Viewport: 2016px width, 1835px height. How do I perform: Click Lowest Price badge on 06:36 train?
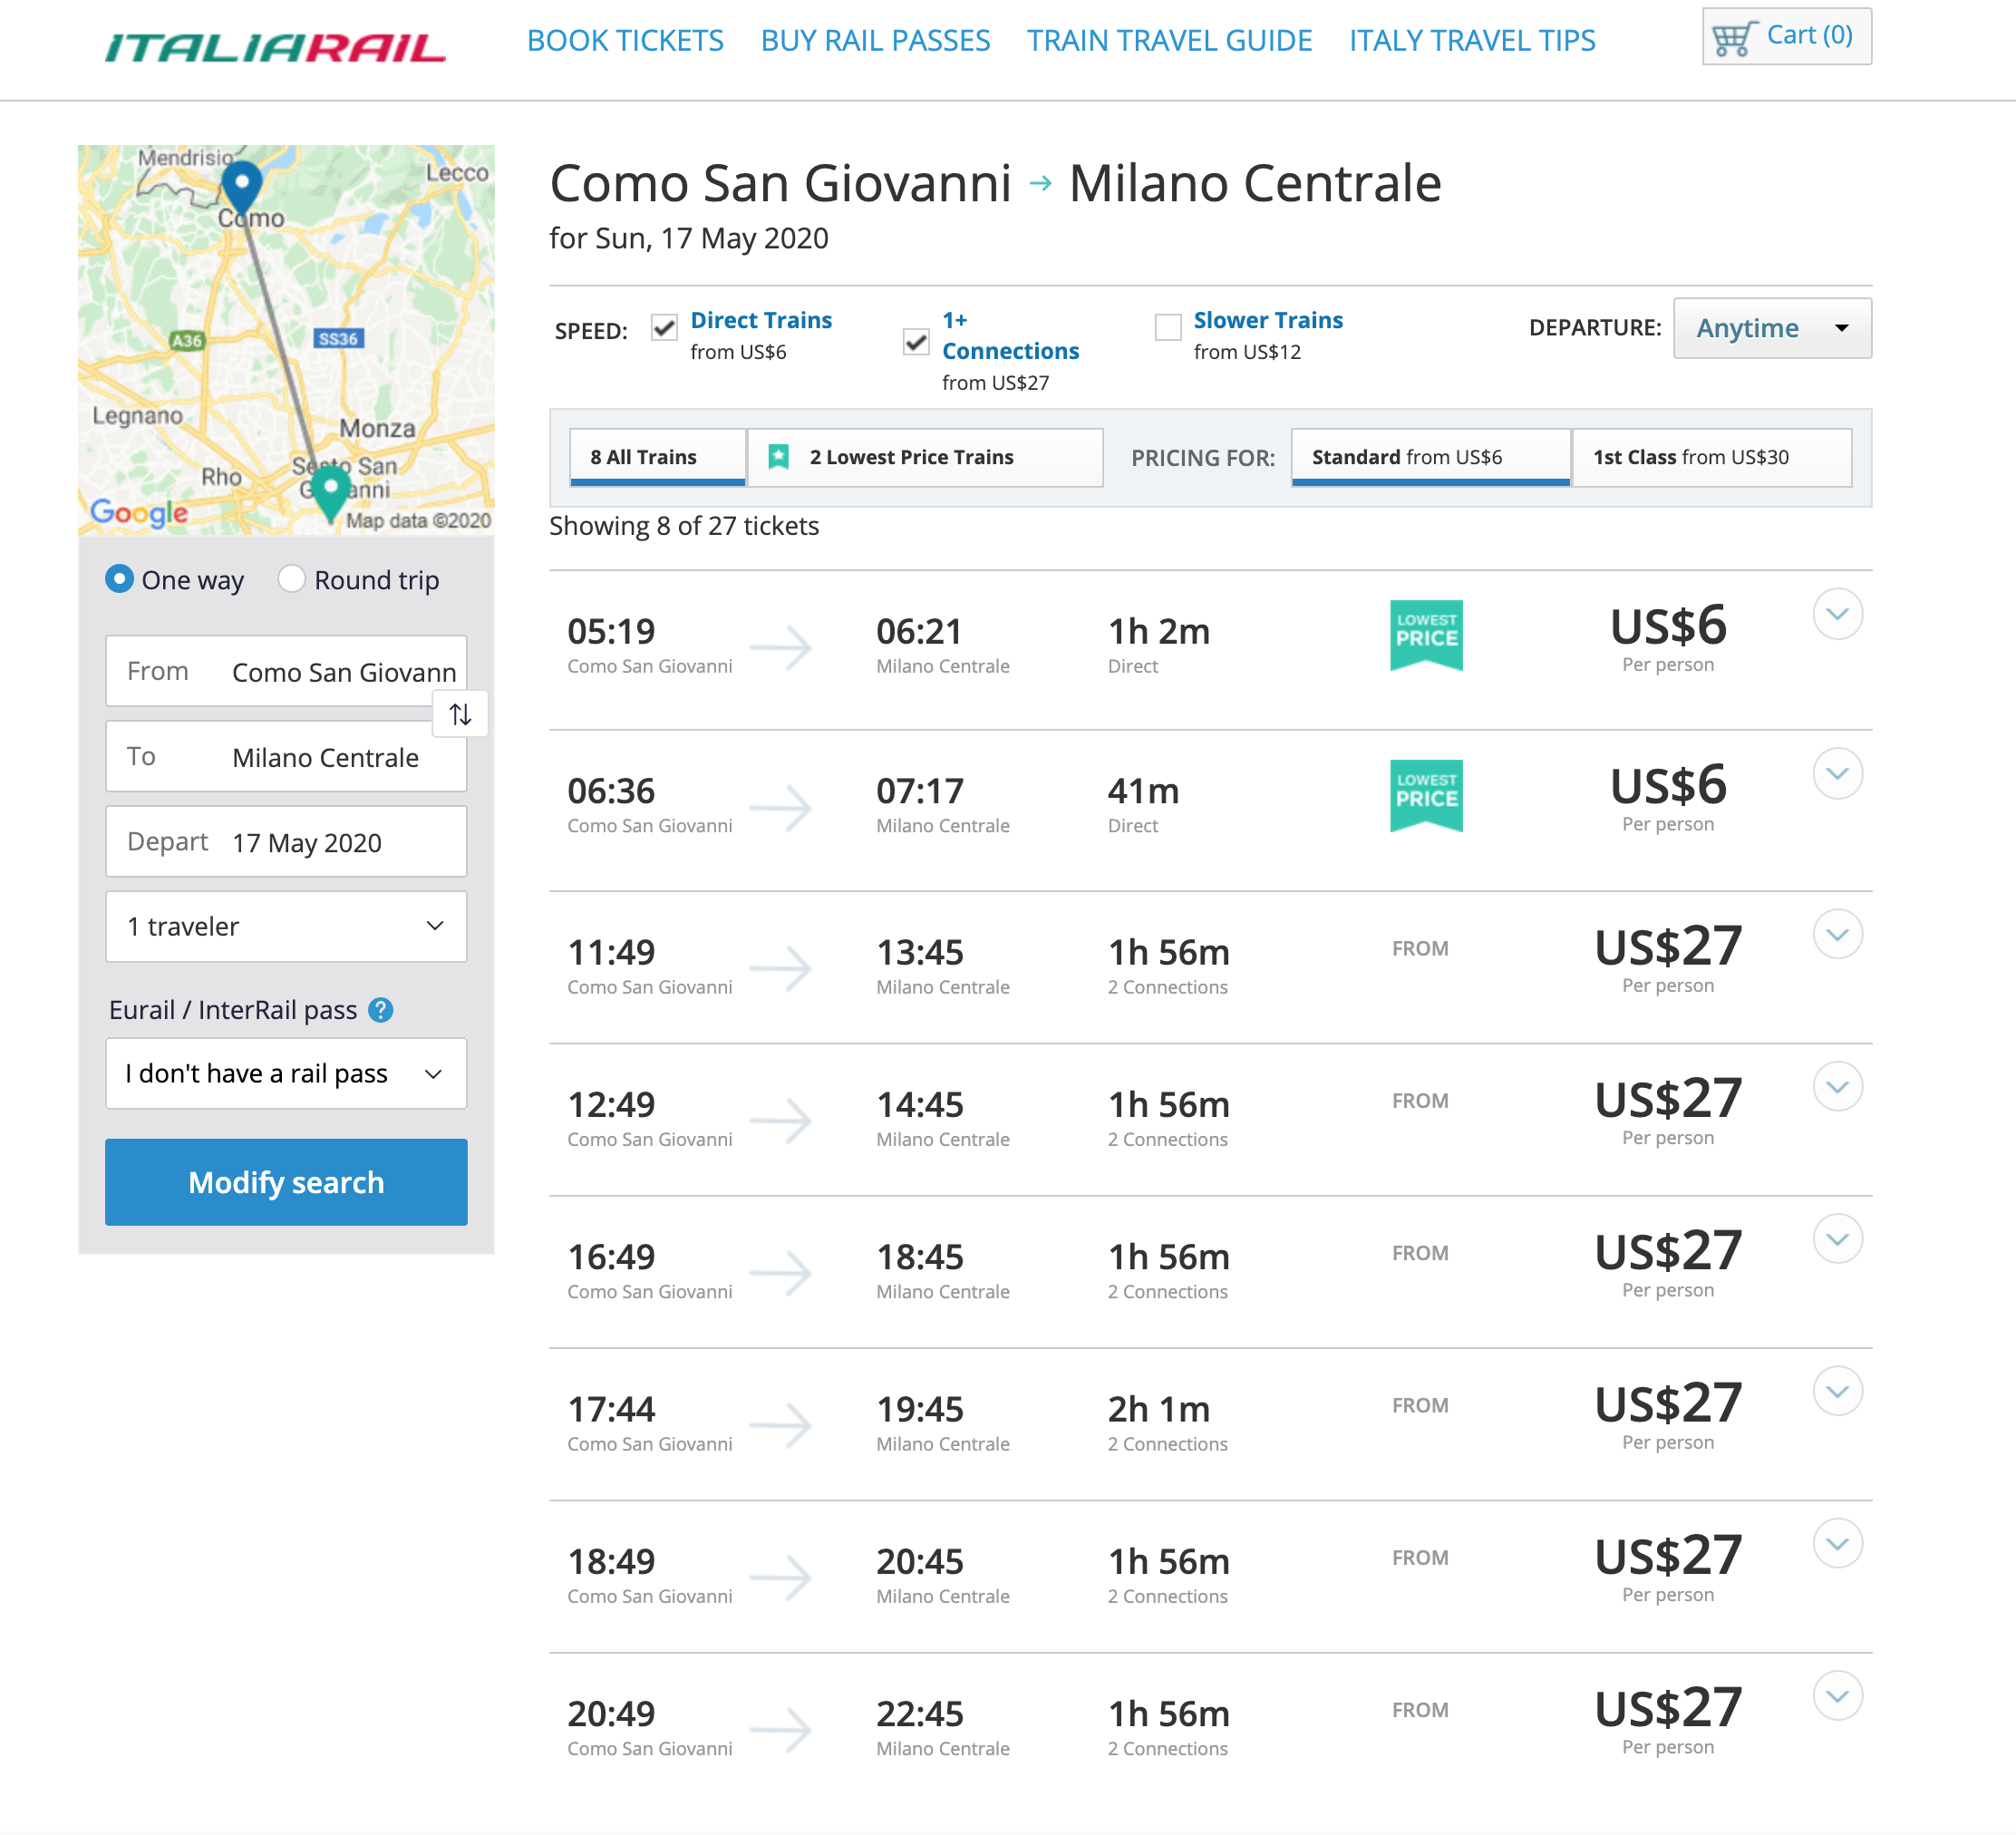click(1426, 795)
